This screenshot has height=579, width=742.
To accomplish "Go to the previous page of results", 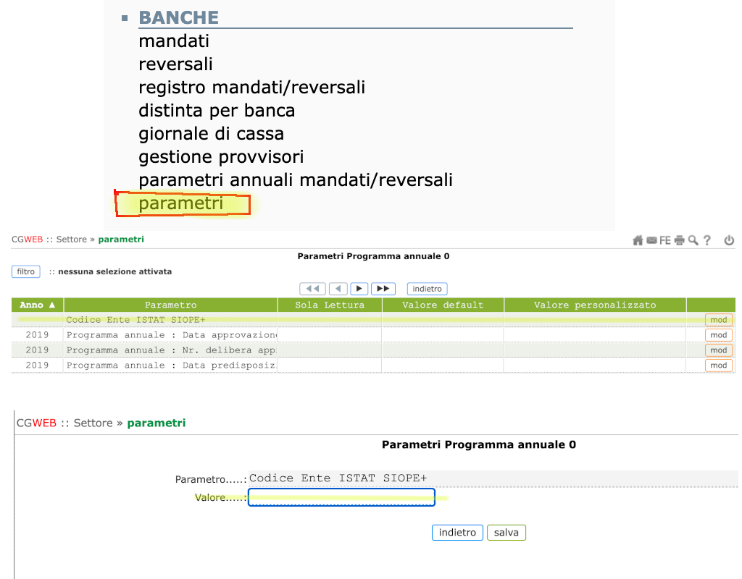I will coord(338,289).
